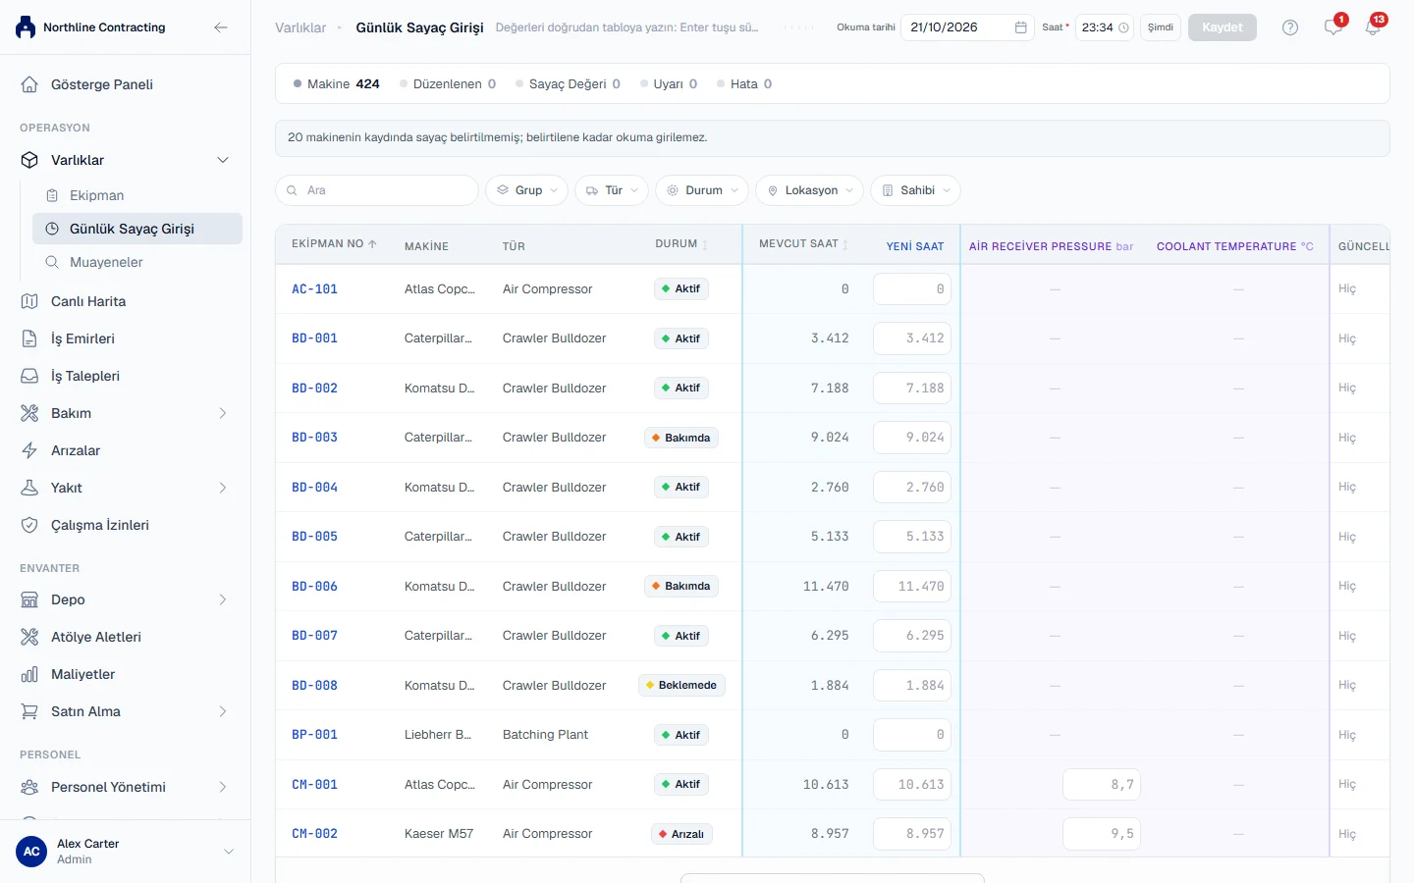Click the Arızalar lightning icon
This screenshot has height=883, width=1414.
pyautogui.click(x=29, y=450)
